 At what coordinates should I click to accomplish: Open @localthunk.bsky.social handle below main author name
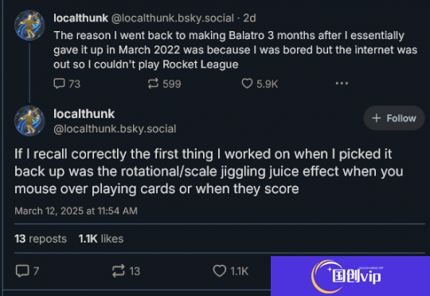click(115, 129)
